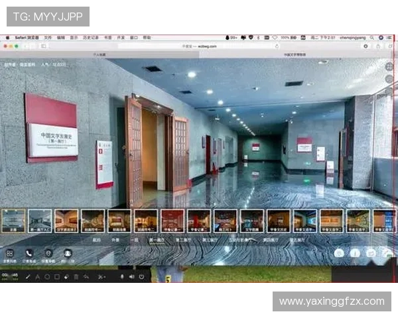This screenshot has width=398, height=318.
Task: Click the scene list grid icon at bottom left
Action: coord(9,253)
